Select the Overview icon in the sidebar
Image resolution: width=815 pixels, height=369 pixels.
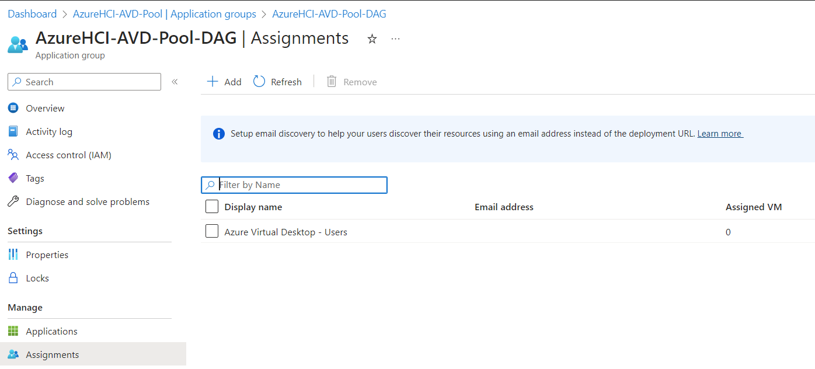click(x=13, y=108)
